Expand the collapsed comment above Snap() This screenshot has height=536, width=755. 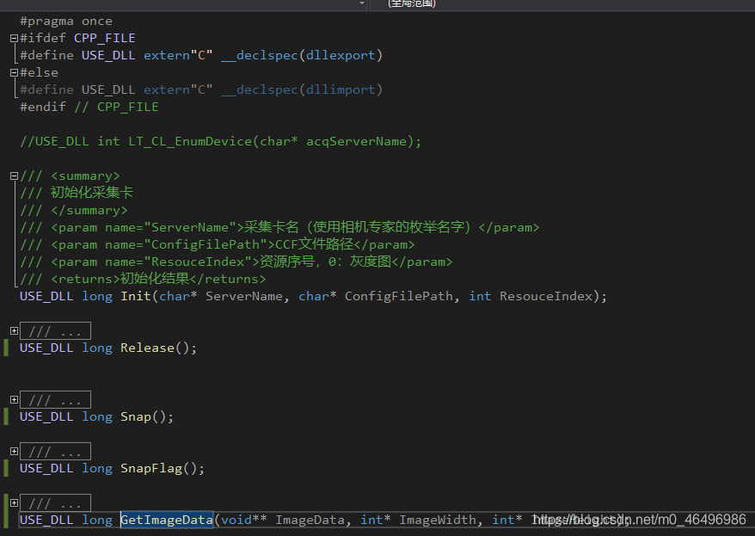14,400
